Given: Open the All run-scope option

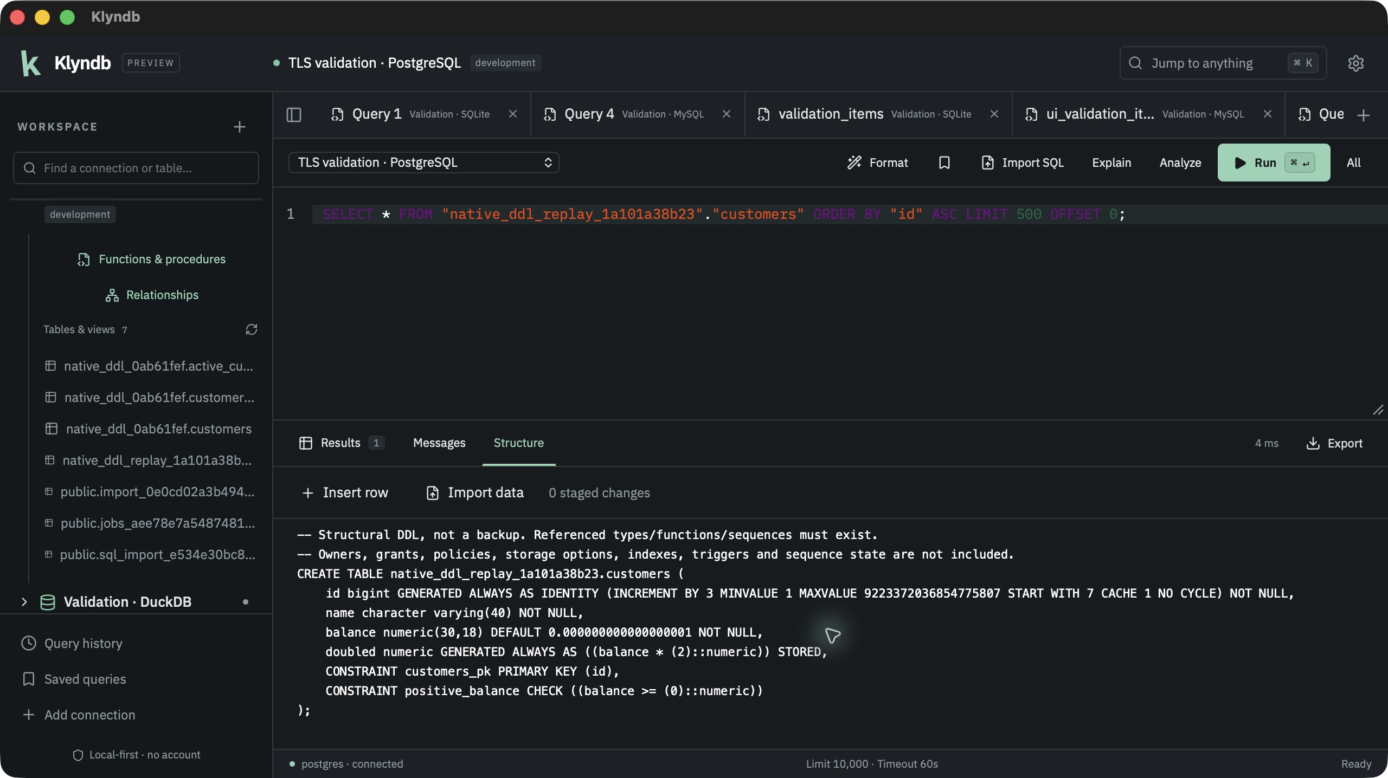Looking at the screenshot, I should tap(1353, 163).
